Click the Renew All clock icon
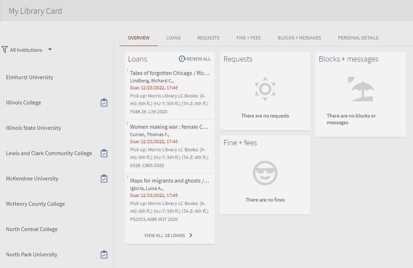 (x=182, y=59)
